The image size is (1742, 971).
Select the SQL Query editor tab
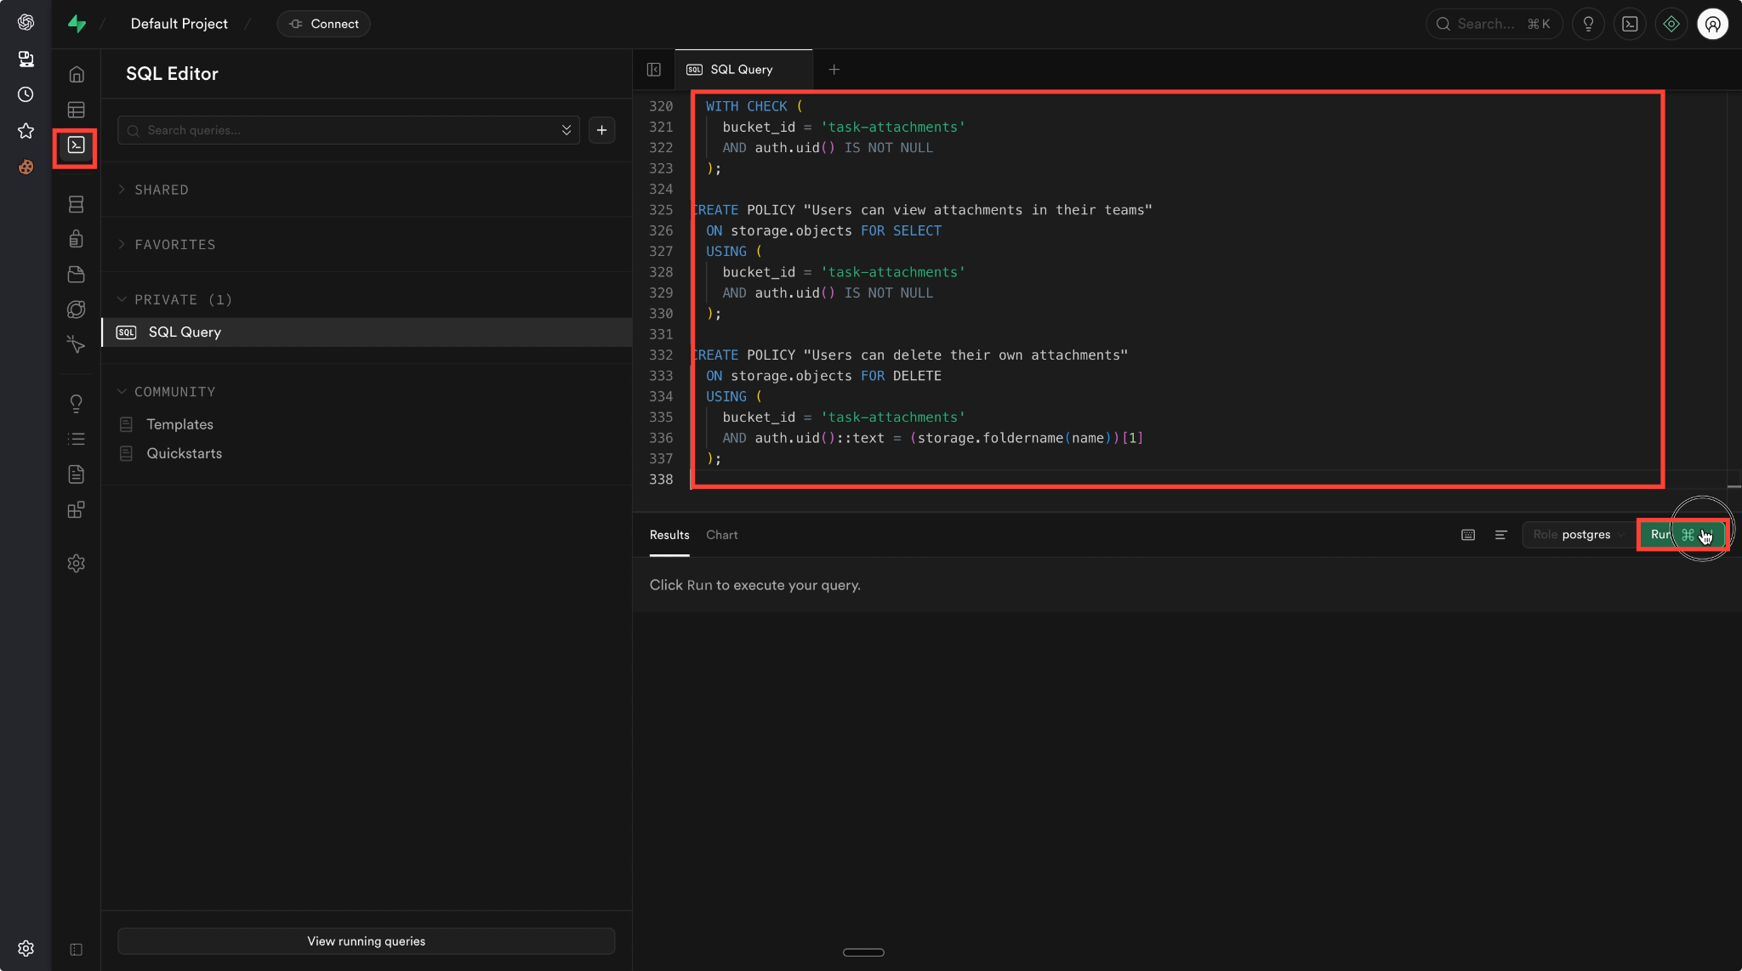741,70
